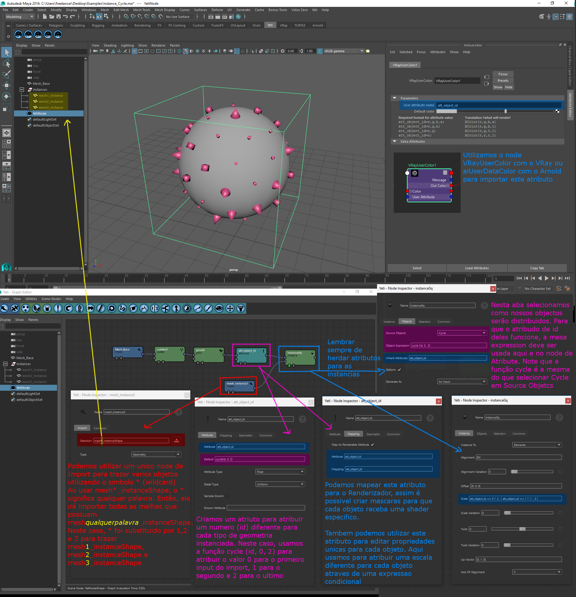Open the Deform menu in menu bar
This screenshot has height=597, width=576.
(x=217, y=10)
